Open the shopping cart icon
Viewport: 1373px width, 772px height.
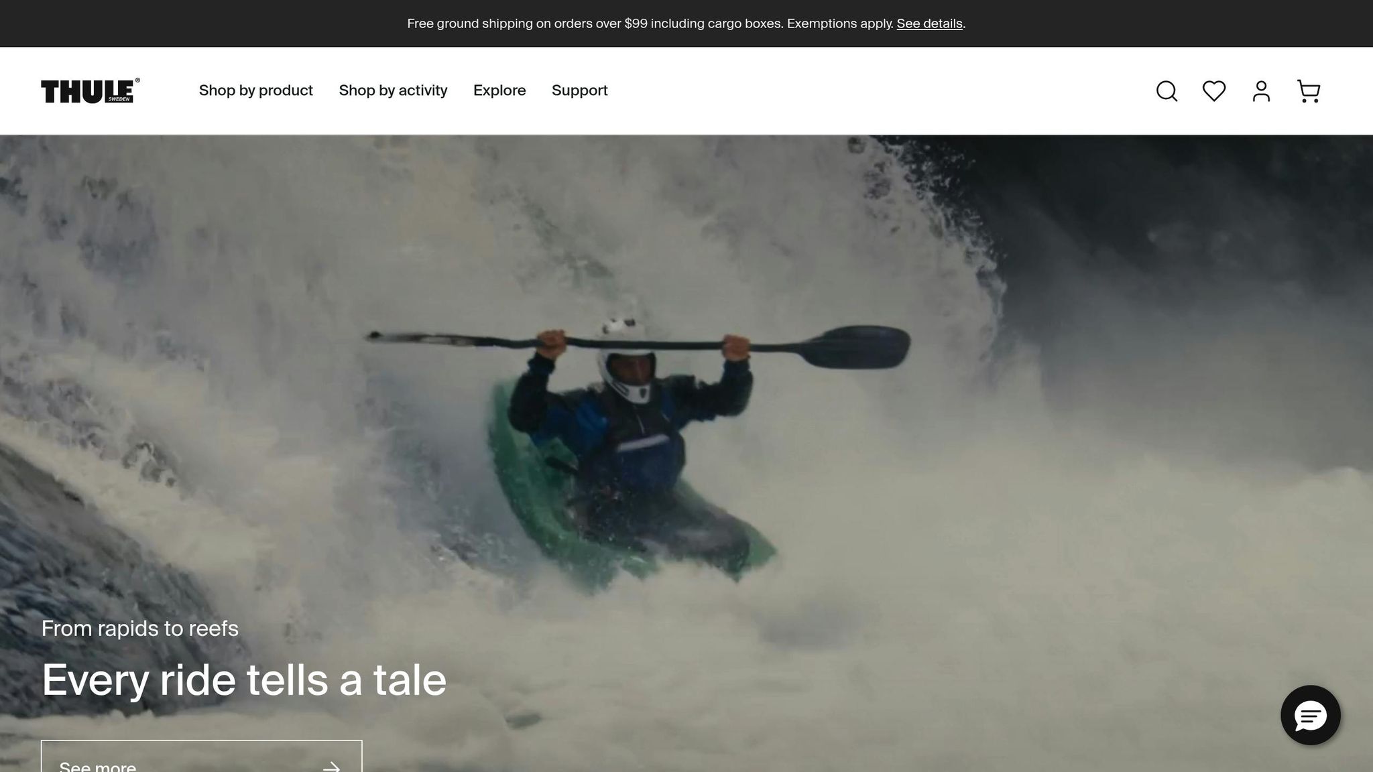[1308, 91]
